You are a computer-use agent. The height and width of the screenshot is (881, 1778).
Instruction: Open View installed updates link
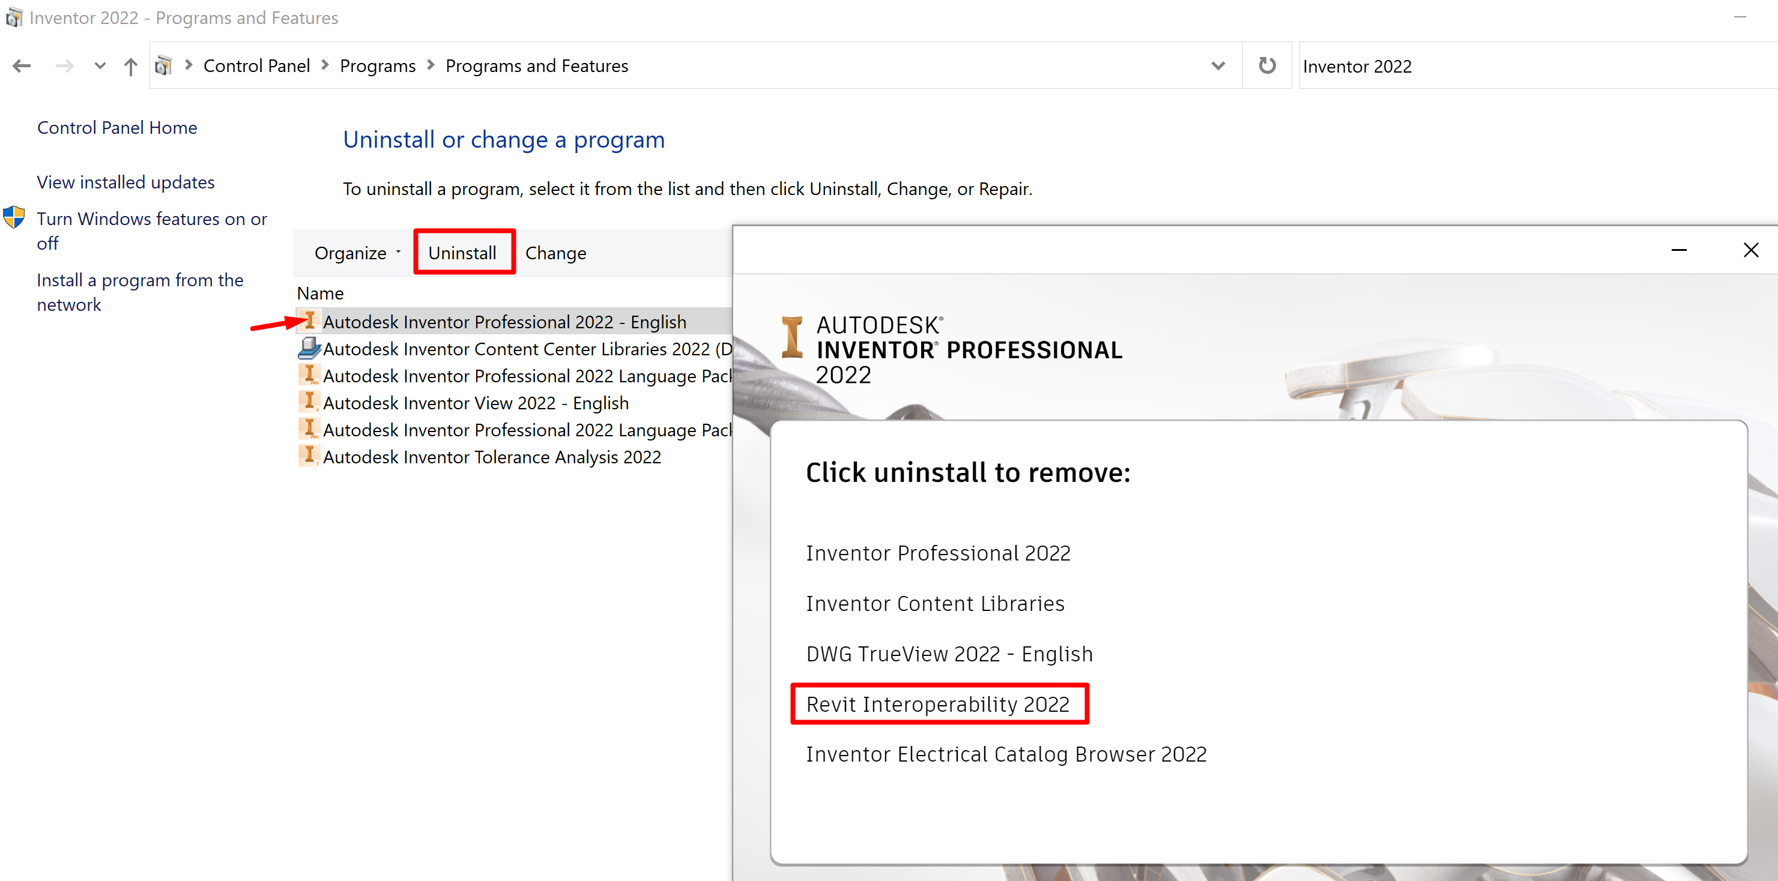tap(125, 182)
